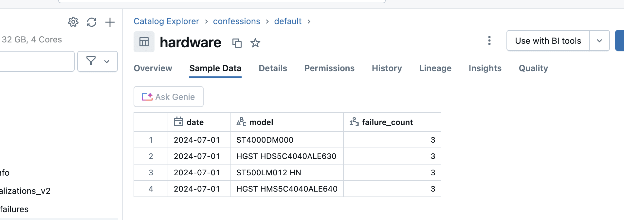Open the filter funnel dropdown
This screenshot has width=624, height=220.
tap(98, 61)
